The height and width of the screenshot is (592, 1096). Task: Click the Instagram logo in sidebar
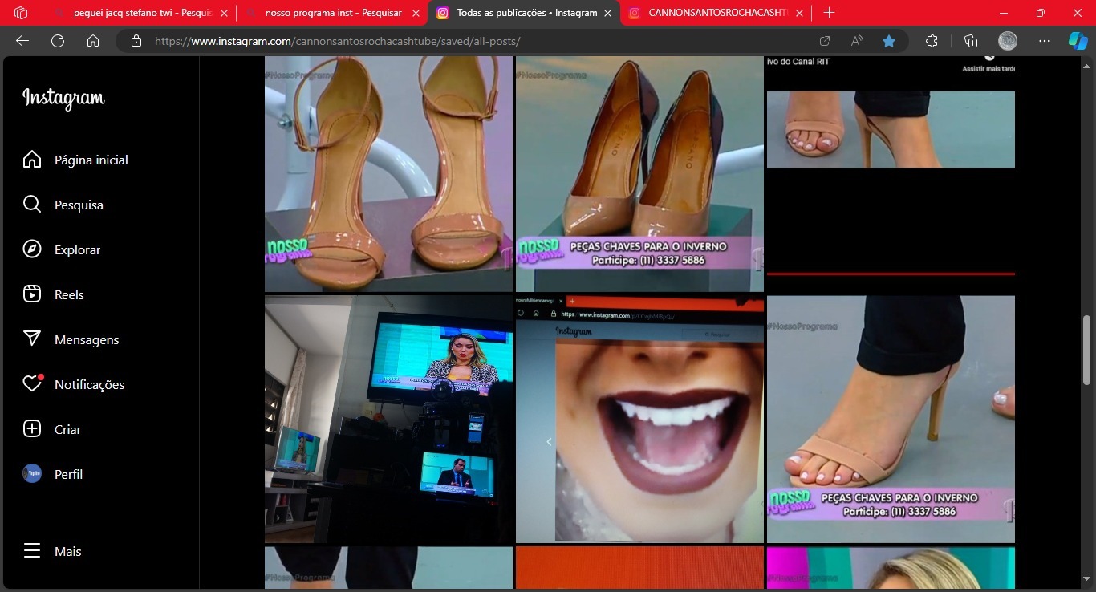click(63, 99)
